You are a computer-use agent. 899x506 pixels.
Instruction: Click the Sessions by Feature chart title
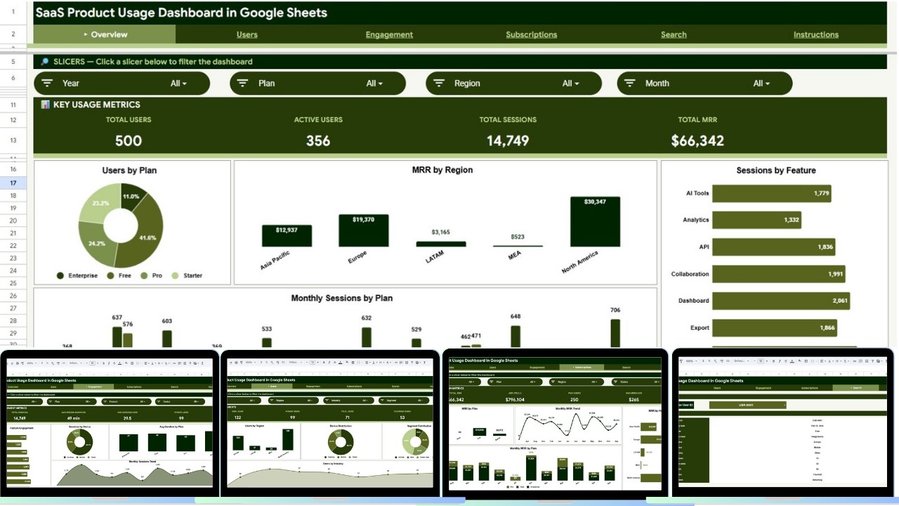(x=776, y=170)
